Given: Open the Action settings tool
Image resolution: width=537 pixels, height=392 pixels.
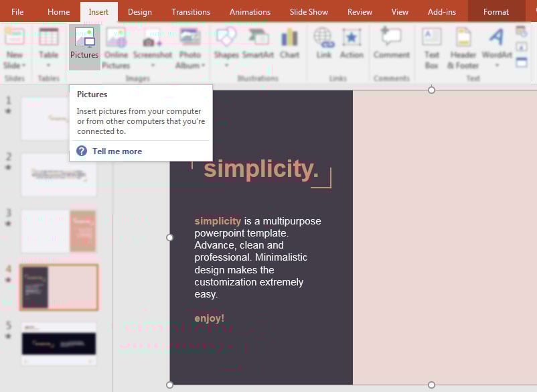Looking at the screenshot, I should (352, 47).
